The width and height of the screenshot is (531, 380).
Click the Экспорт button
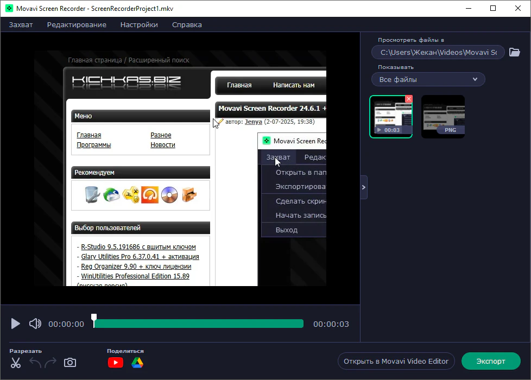490,361
